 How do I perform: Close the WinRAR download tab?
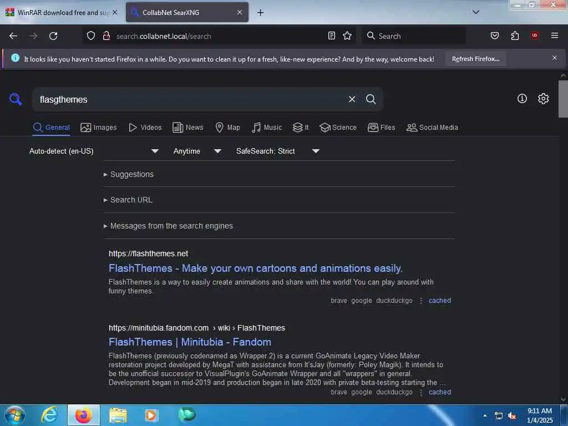coord(115,12)
